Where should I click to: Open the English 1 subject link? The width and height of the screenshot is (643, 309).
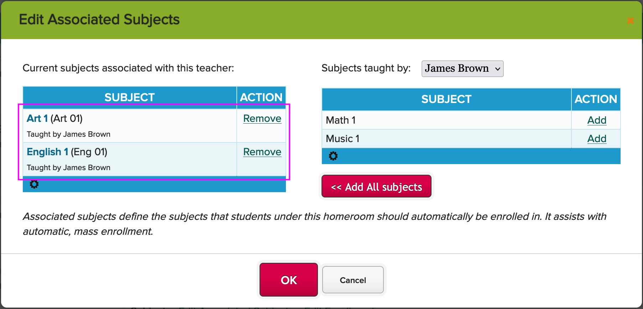[47, 152]
